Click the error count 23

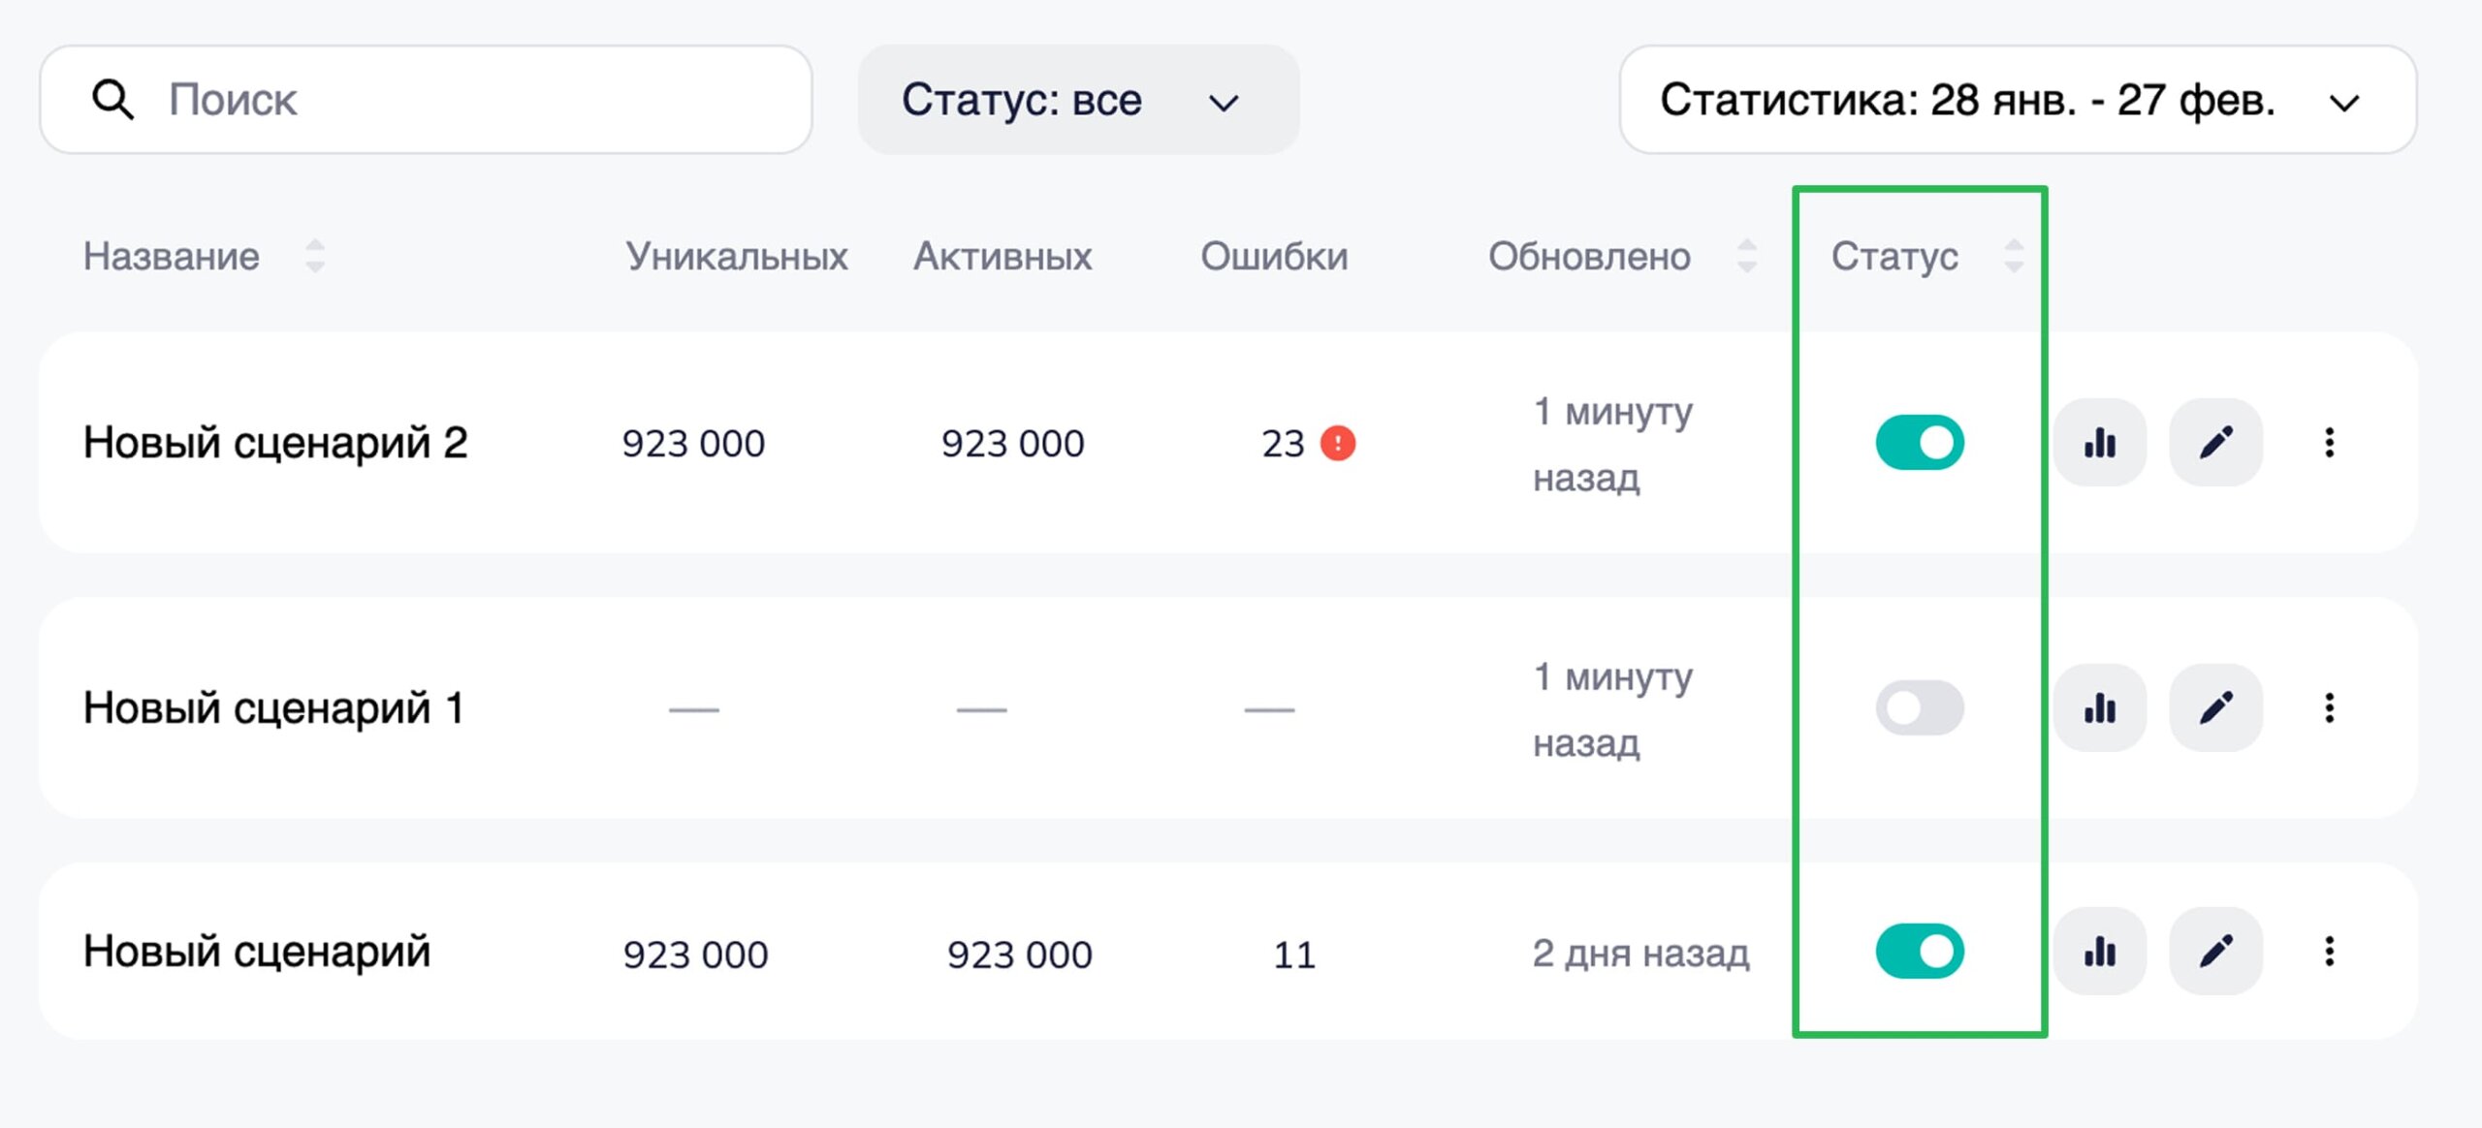pyautogui.click(x=1283, y=444)
